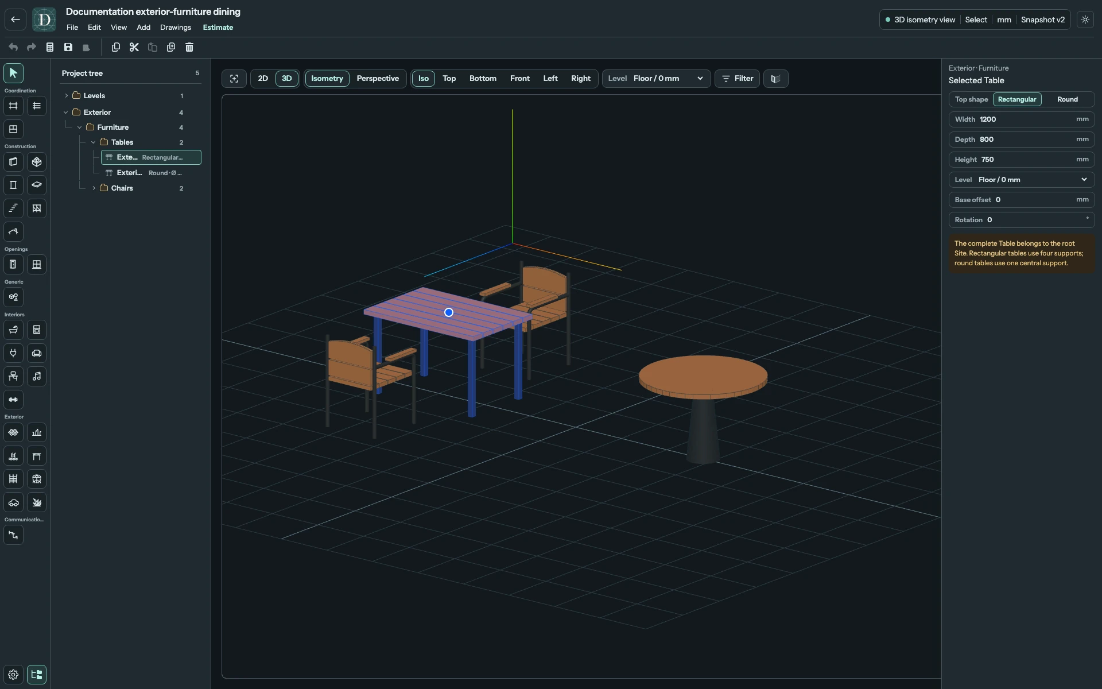Save project with the floppy disk icon
1102x689 pixels.
tap(68, 47)
